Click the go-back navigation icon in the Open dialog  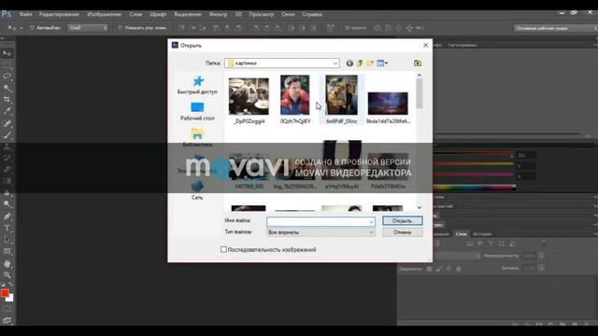pos(349,63)
